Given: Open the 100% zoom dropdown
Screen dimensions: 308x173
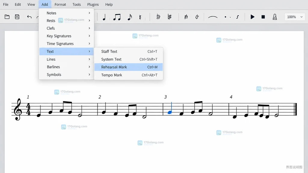Looking at the screenshot, I should coord(295,17).
